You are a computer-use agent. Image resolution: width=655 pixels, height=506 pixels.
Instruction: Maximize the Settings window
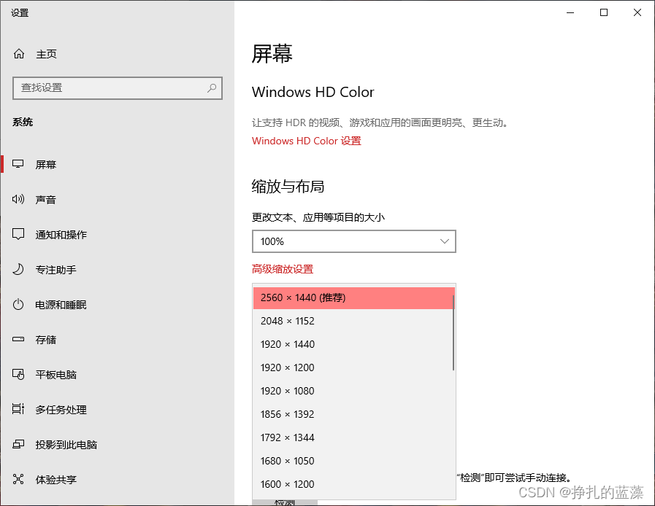tap(604, 12)
